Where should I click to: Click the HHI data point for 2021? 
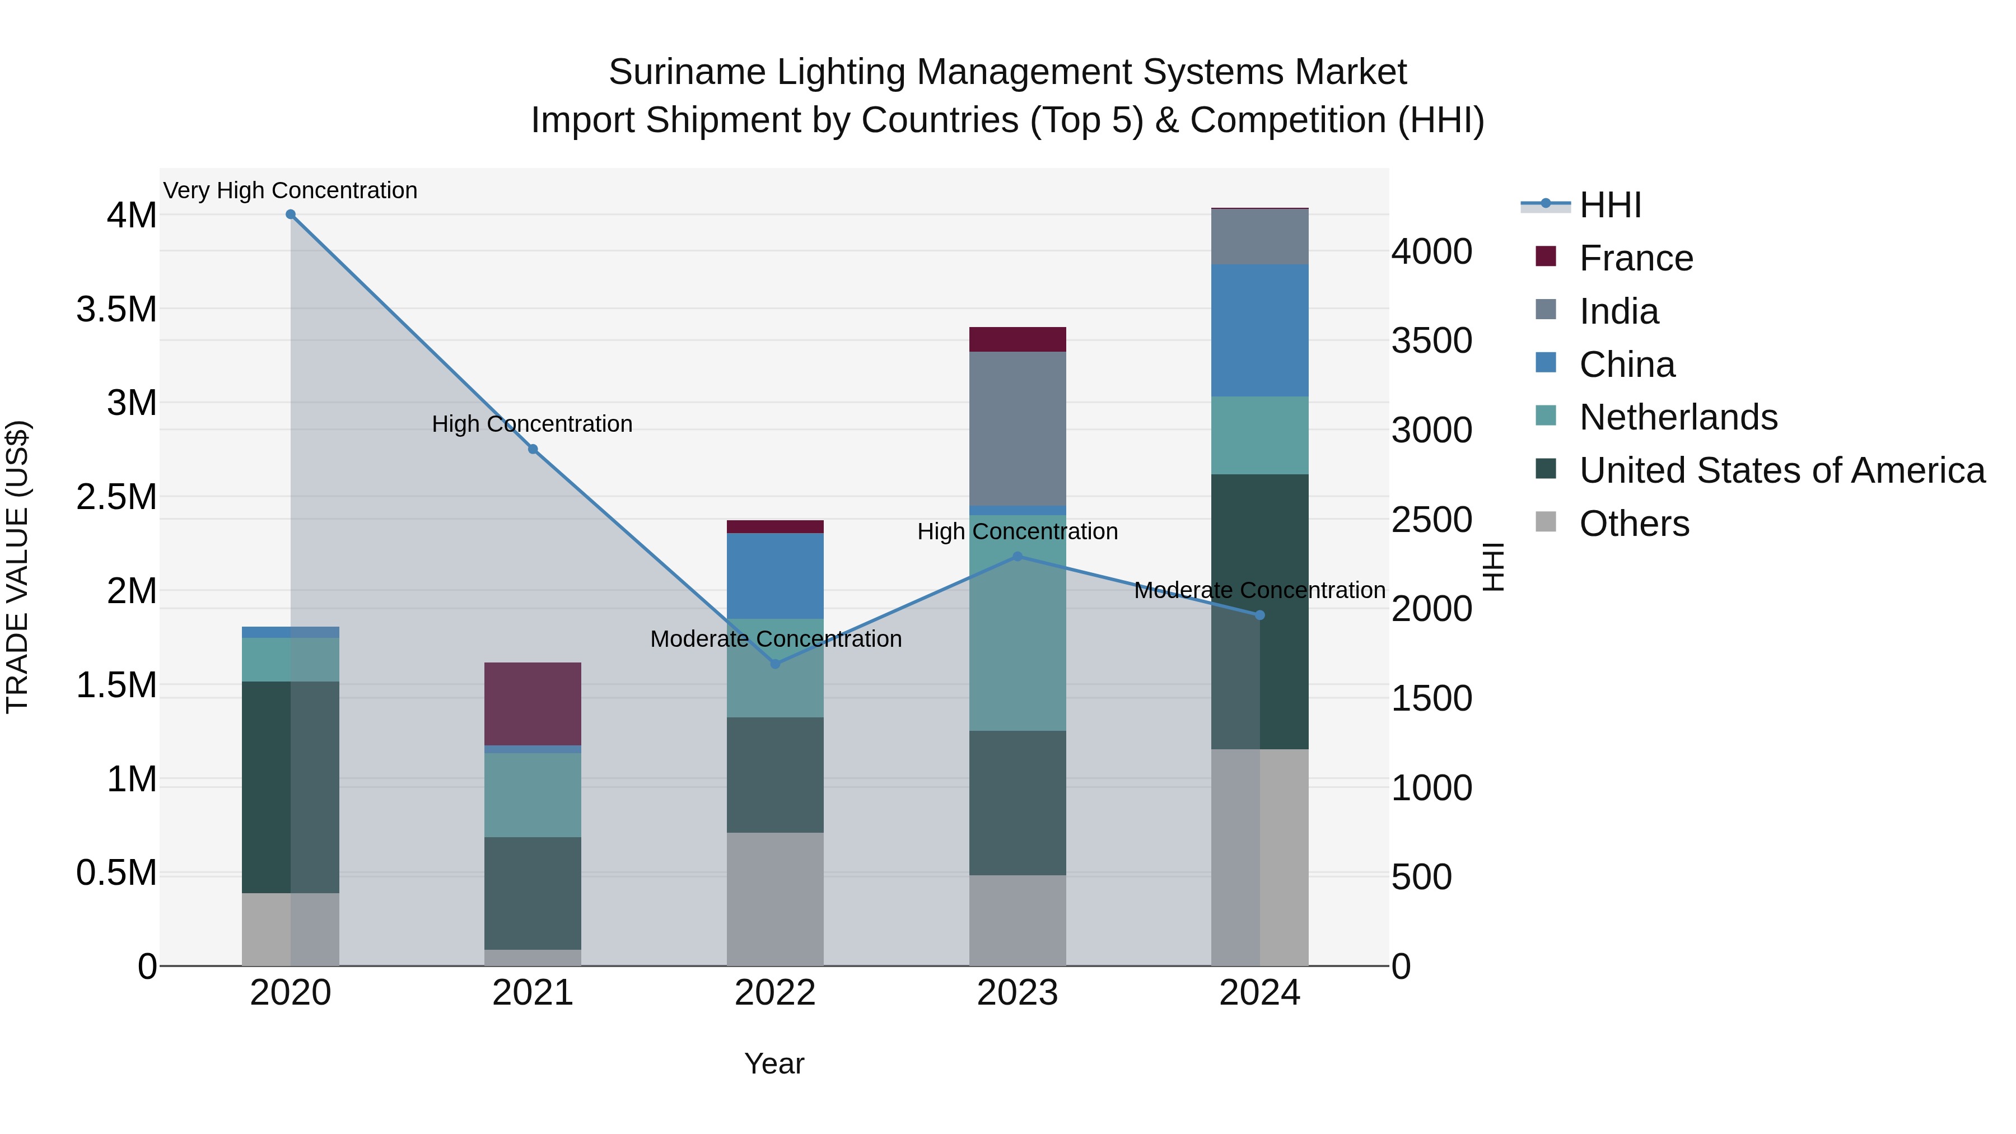(533, 449)
